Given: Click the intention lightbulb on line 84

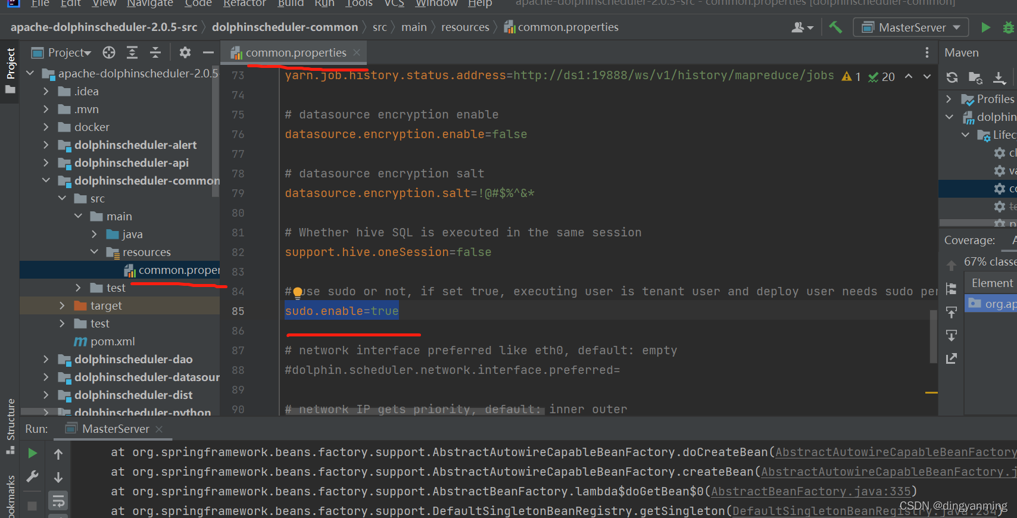Looking at the screenshot, I should coord(298,292).
